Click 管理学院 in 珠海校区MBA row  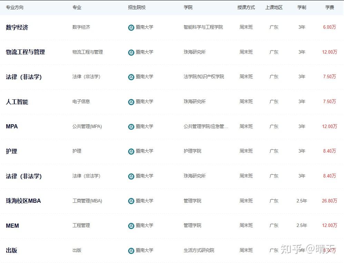(x=192, y=201)
